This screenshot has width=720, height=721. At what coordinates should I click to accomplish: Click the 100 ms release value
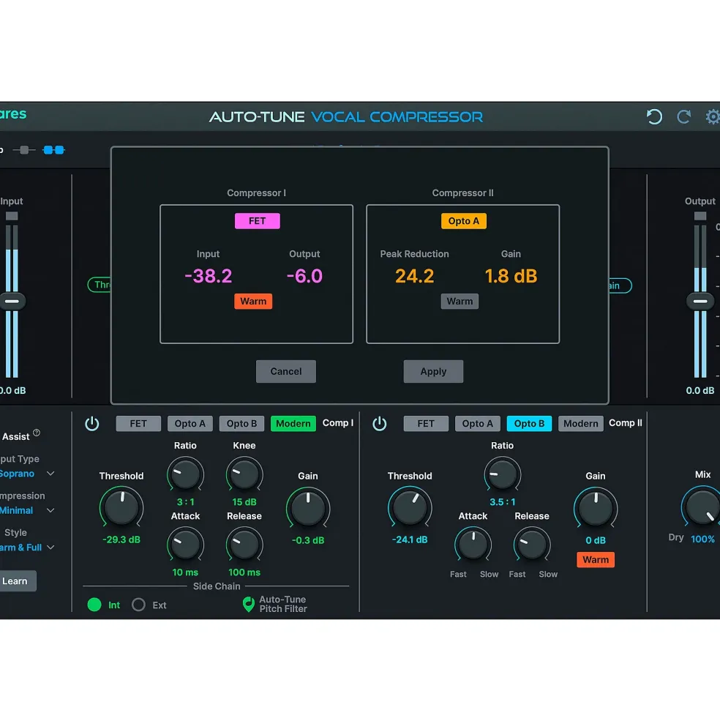pyautogui.click(x=244, y=572)
